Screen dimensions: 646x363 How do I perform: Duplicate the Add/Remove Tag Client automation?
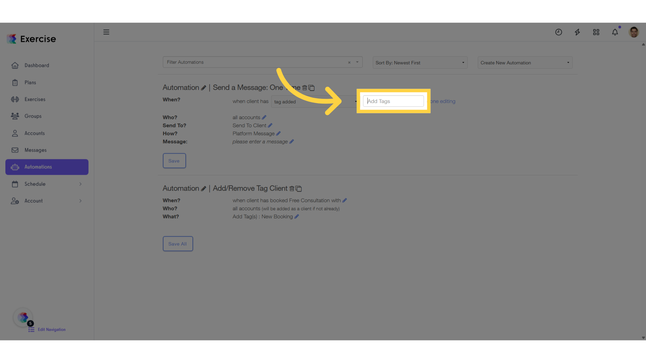pos(299,189)
